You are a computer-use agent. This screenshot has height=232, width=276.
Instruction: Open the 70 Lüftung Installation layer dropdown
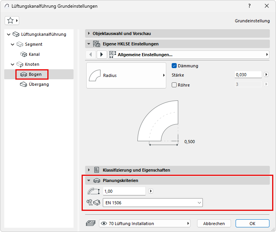(145, 224)
